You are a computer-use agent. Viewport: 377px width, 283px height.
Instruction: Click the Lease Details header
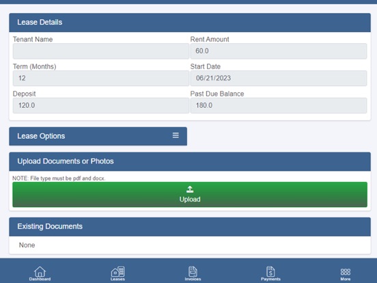[x=190, y=23]
